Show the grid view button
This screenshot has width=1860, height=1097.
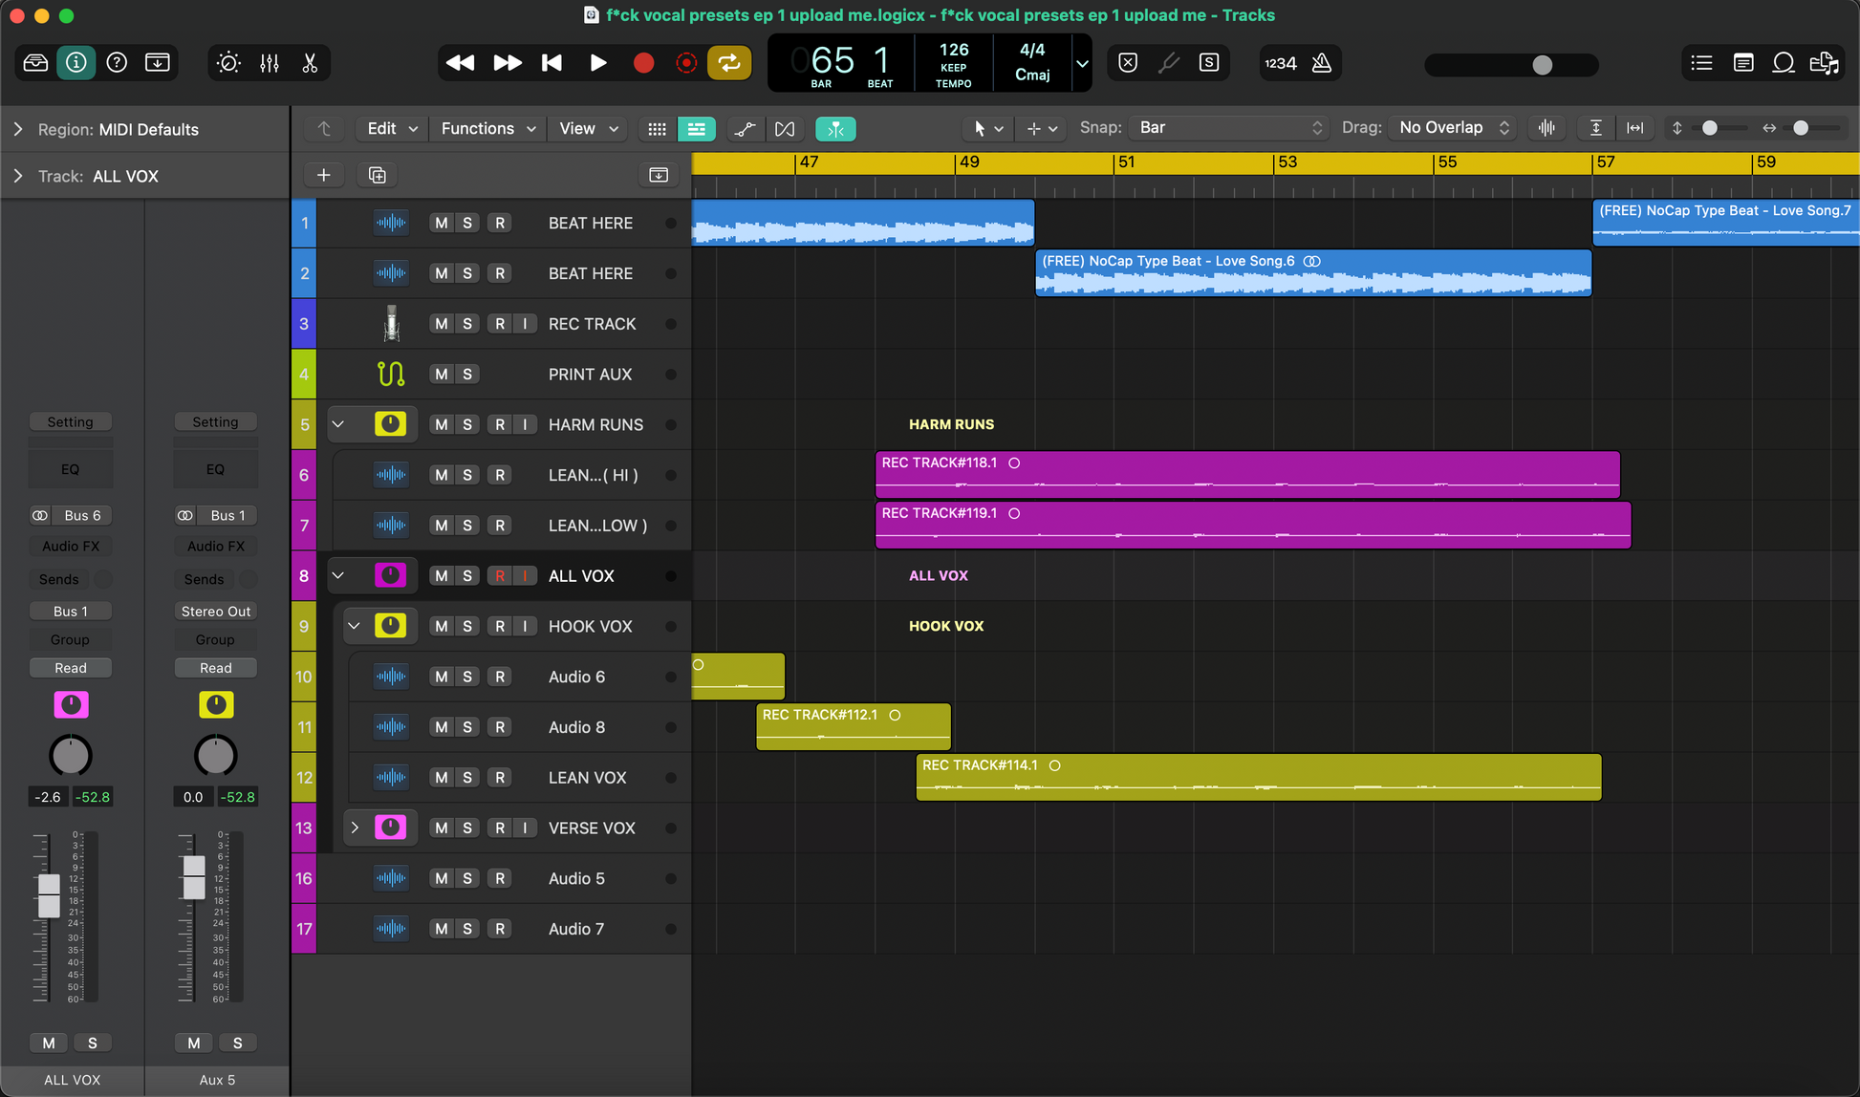click(657, 128)
